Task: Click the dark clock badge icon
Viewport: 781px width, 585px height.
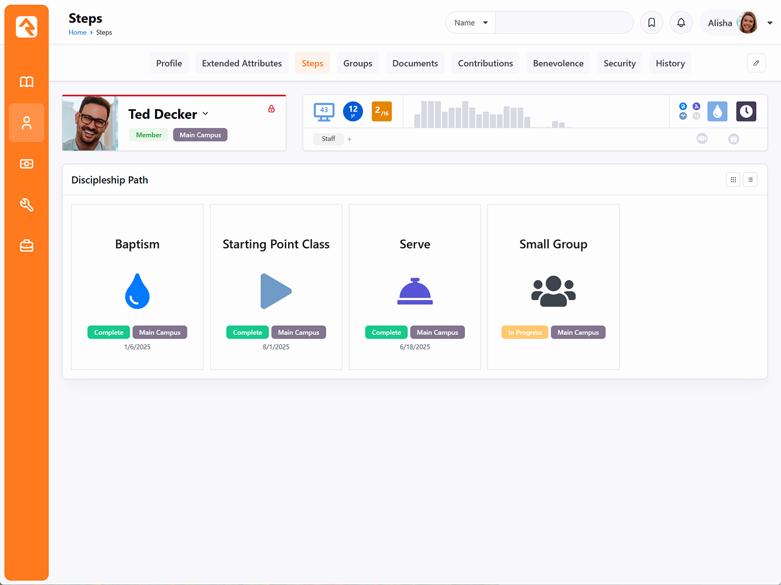Action: pyautogui.click(x=746, y=111)
